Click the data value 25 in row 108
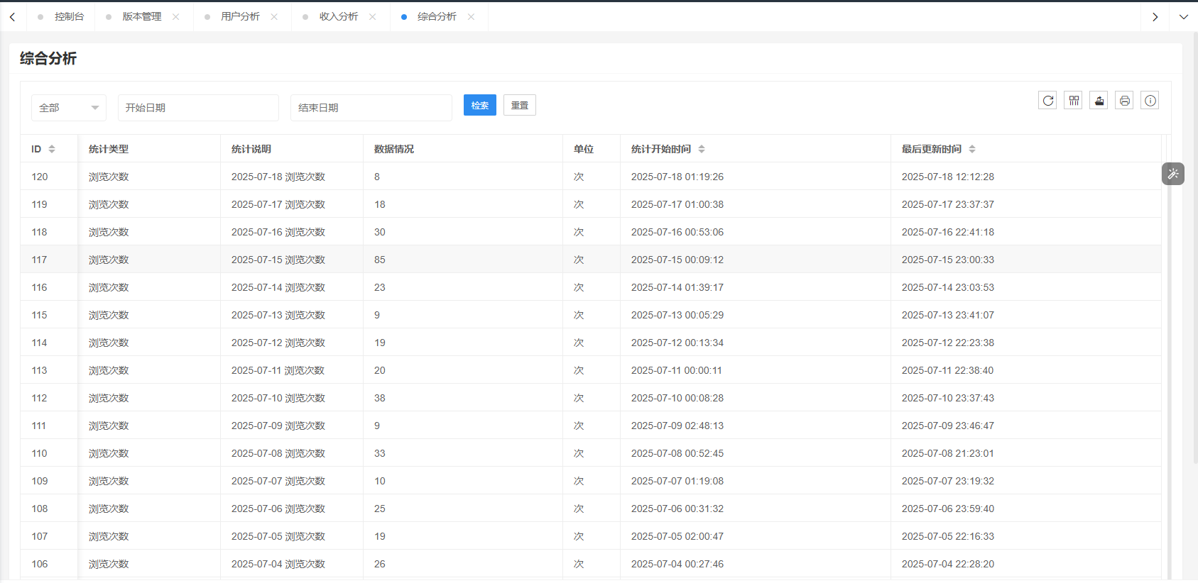This screenshot has height=583, width=1198. (x=380, y=509)
